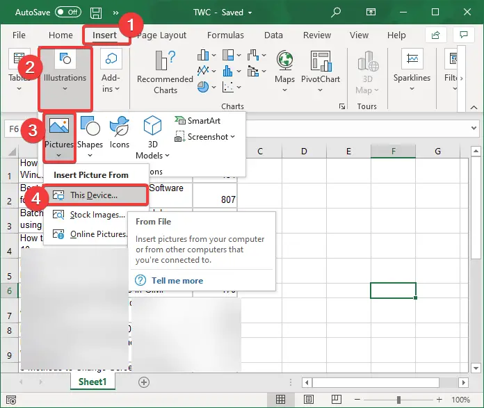Open the Comments speech bubble icon
This screenshot has width=484, height=408.
(464, 35)
